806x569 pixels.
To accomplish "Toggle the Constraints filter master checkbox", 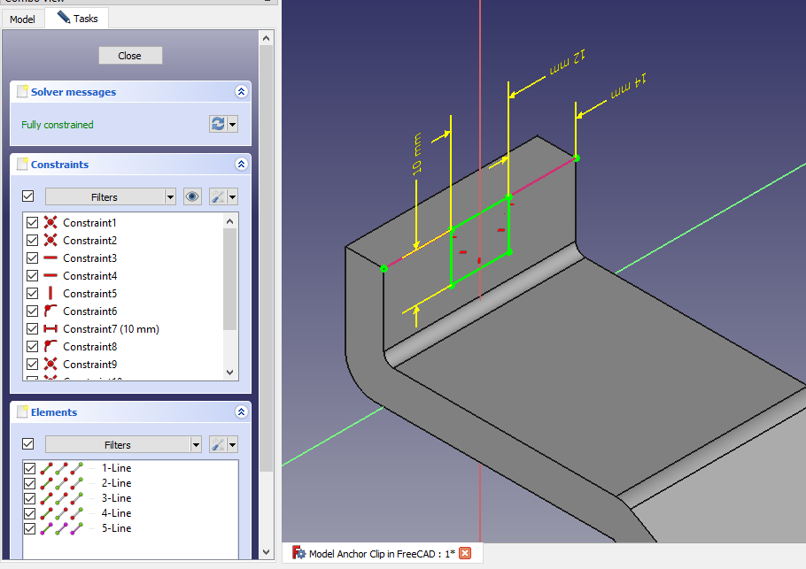I will click(28, 196).
